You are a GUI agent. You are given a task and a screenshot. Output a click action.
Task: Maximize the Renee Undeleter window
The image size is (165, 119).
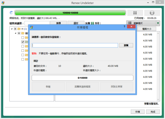pos(153,2)
